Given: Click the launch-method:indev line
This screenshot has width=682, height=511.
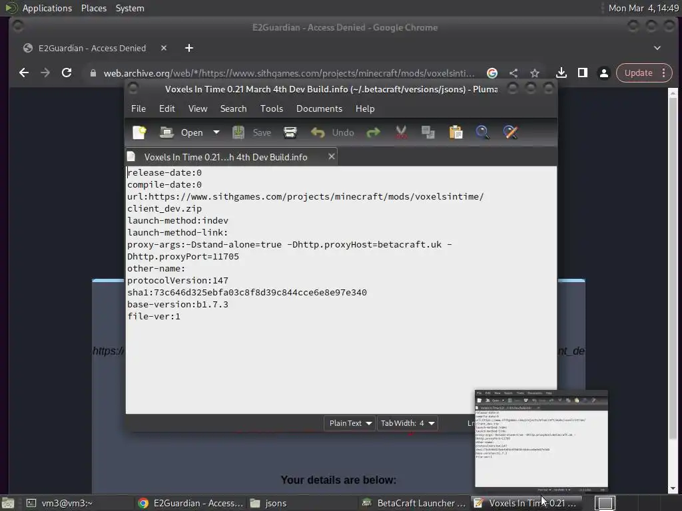Looking at the screenshot, I should coord(177,221).
